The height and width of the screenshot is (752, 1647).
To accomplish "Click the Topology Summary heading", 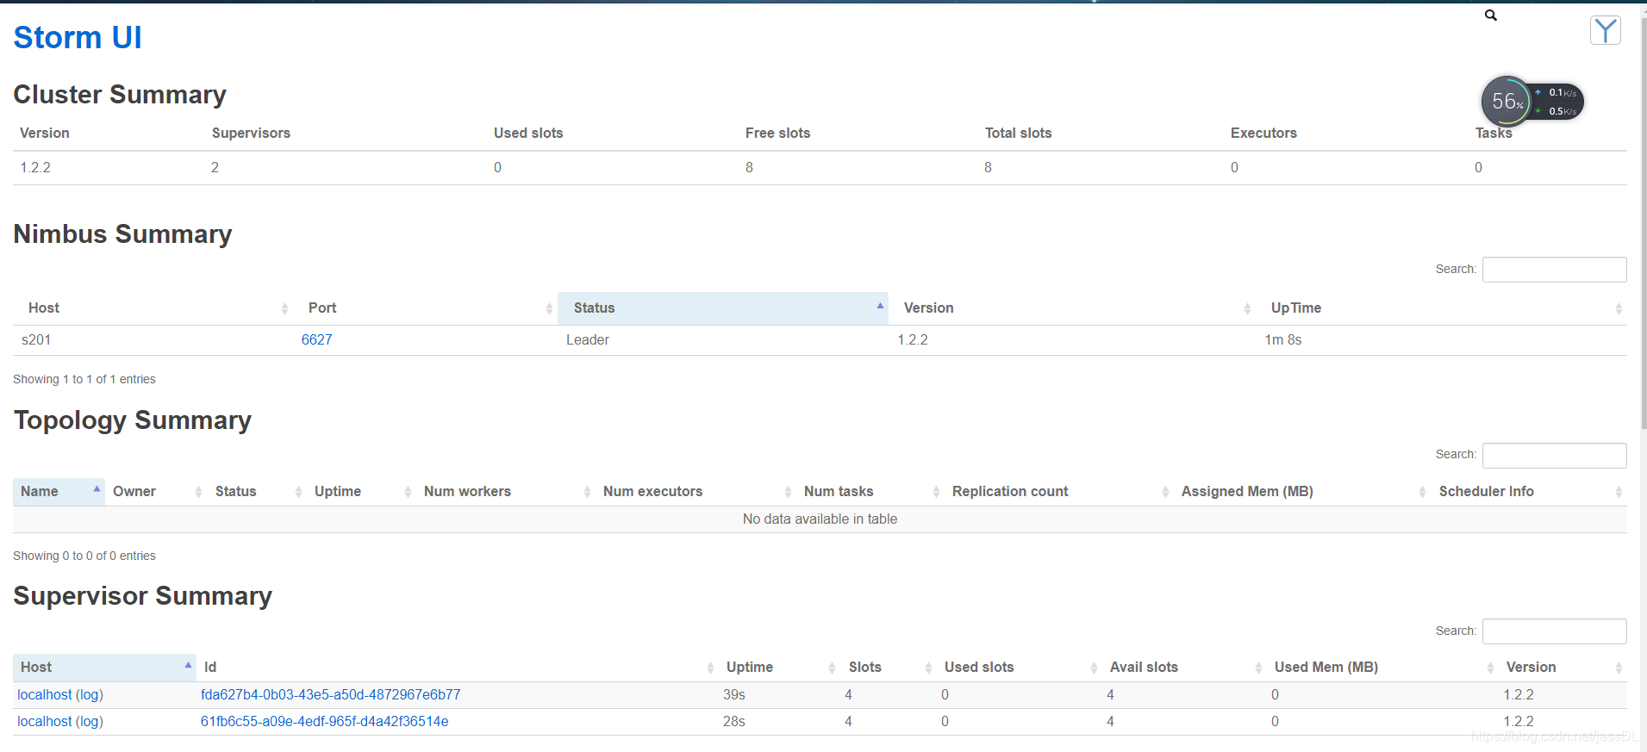I will [x=133, y=420].
